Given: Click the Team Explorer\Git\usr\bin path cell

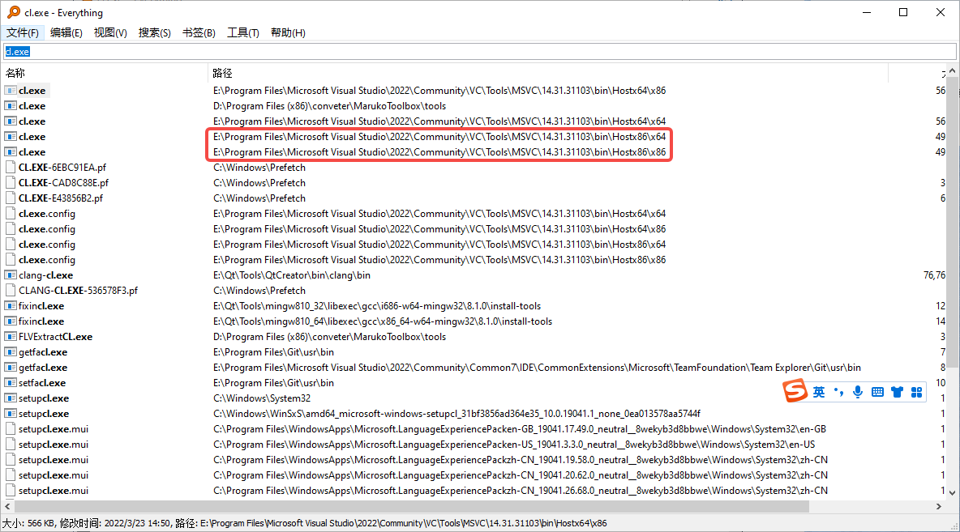Looking at the screenshot, I should [x=537, y=368].
